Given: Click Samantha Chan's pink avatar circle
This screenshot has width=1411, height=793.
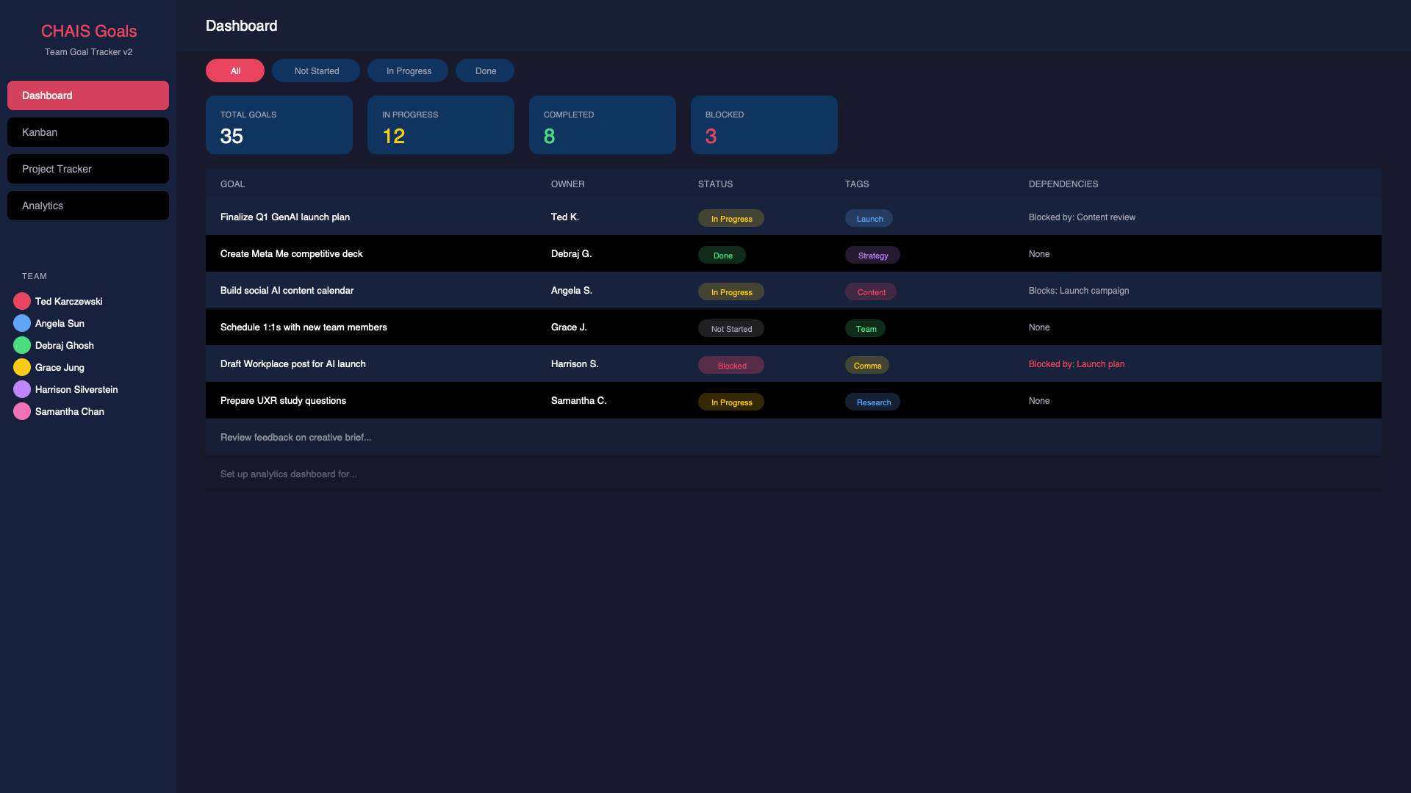Looking at the screenshot, I should coord(22,411).
